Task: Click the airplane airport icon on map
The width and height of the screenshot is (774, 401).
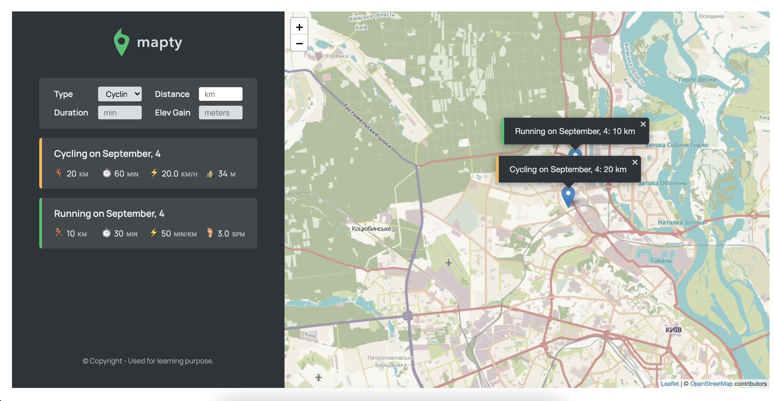Action: pyautogui.click(x=448, y=263)
